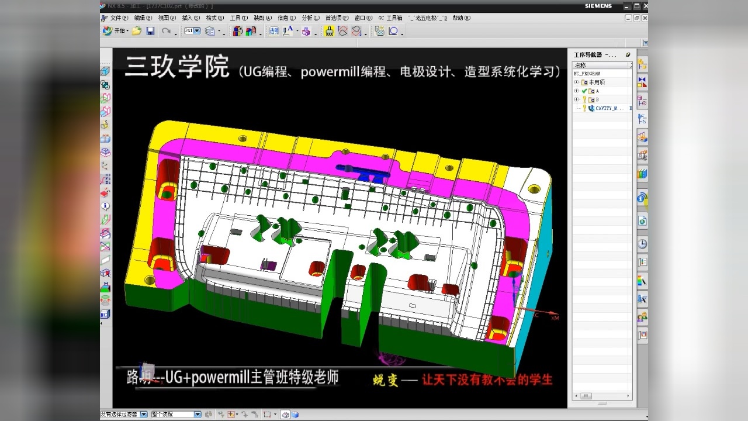Open the roles tab with people icon

pyautogui.click(x=642, y=317)
